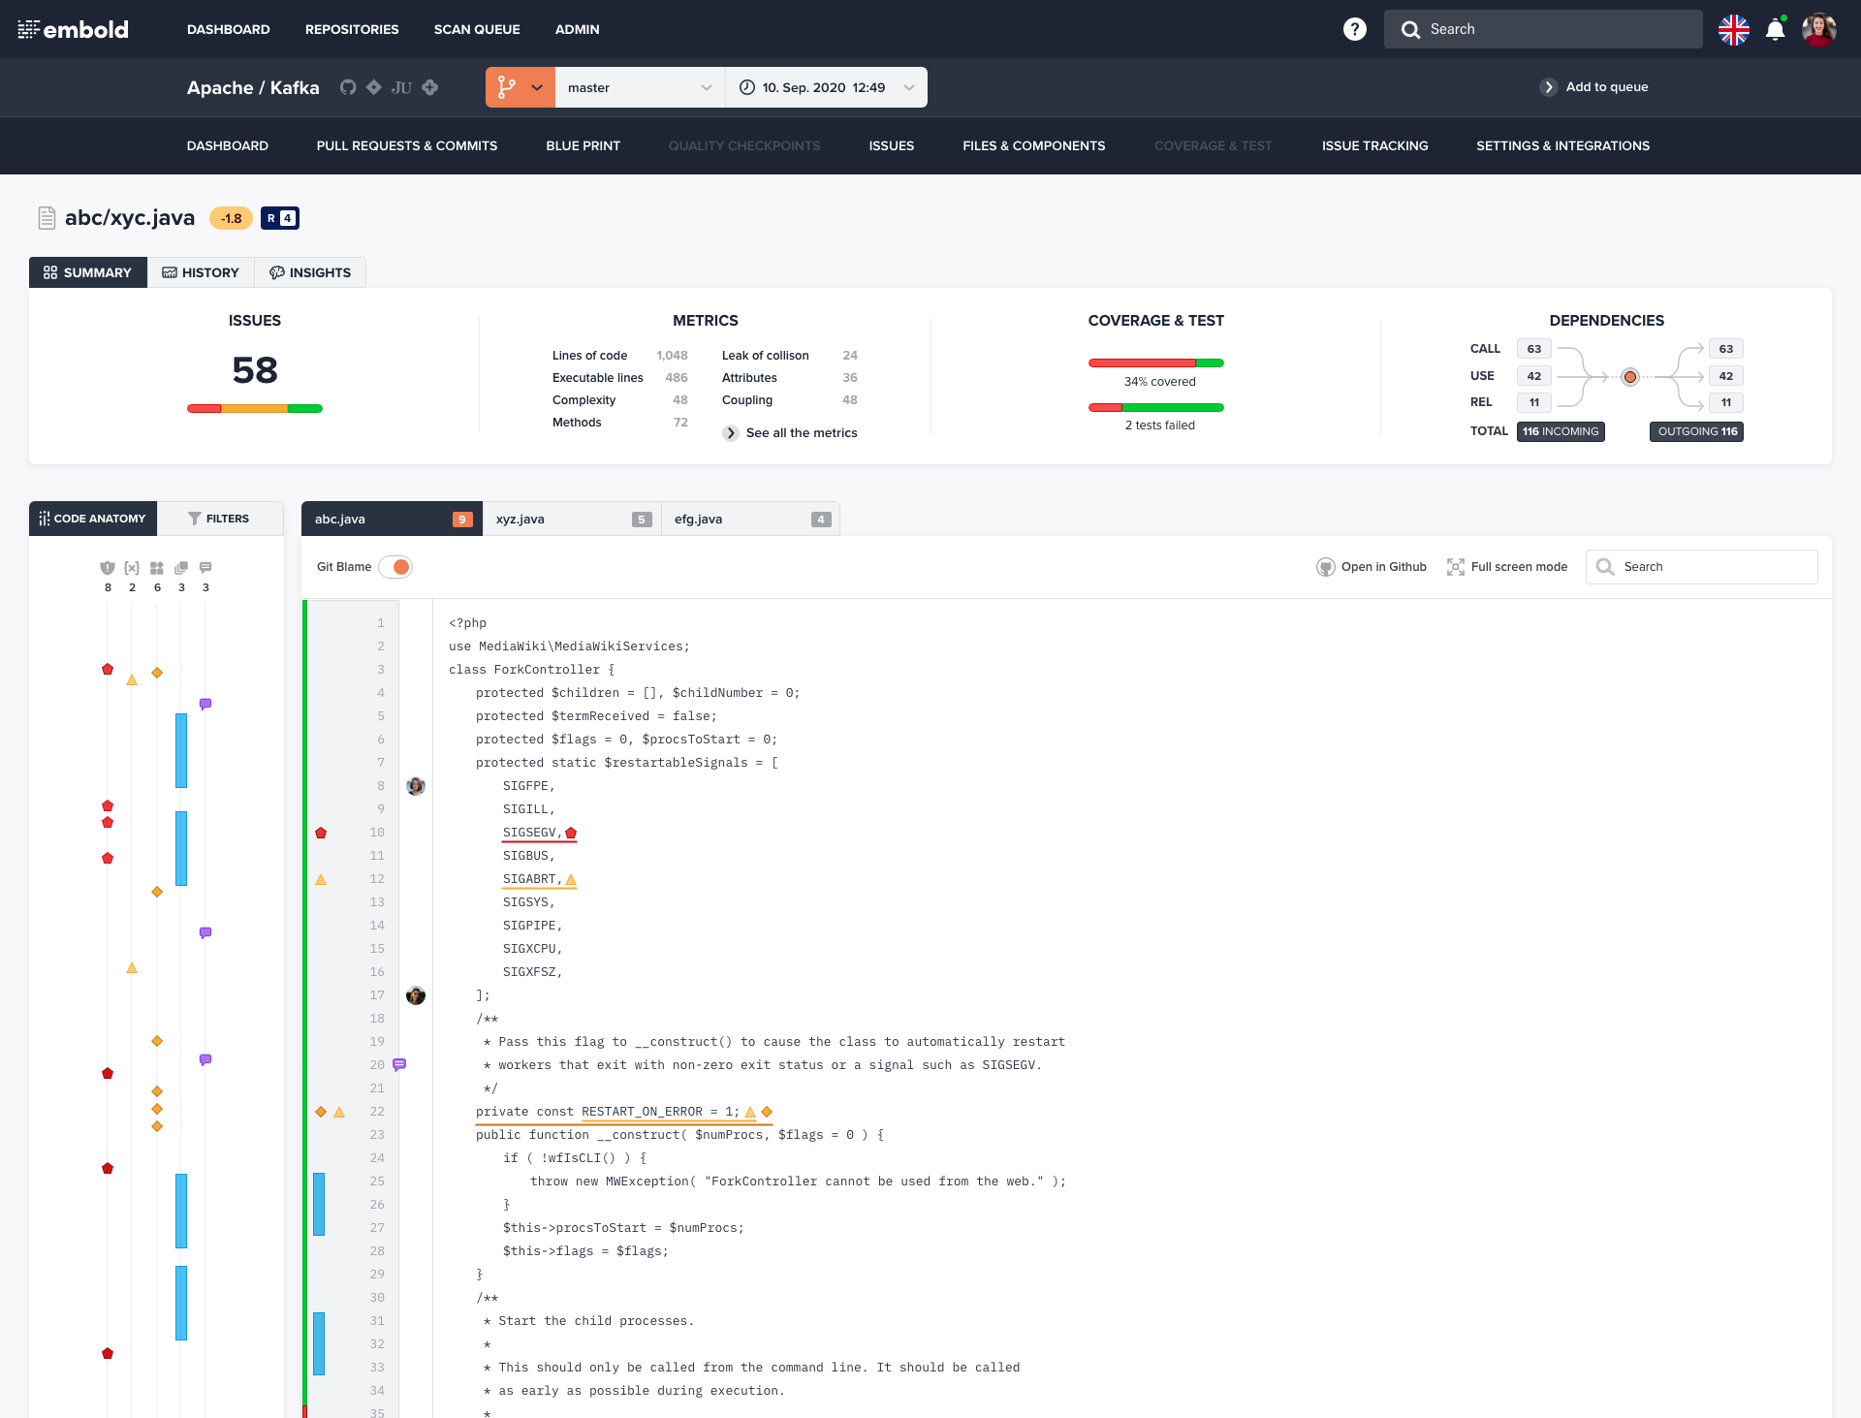1861x1418 pixels.
Task: Click Add to queue
Action: click(1594, 87)
